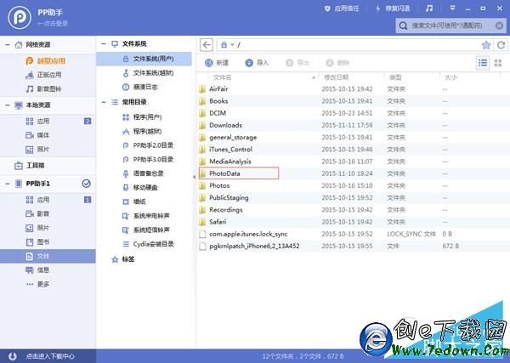
Task: Open 越狱应用 in sidebar
Action: [x=46, y=61]
